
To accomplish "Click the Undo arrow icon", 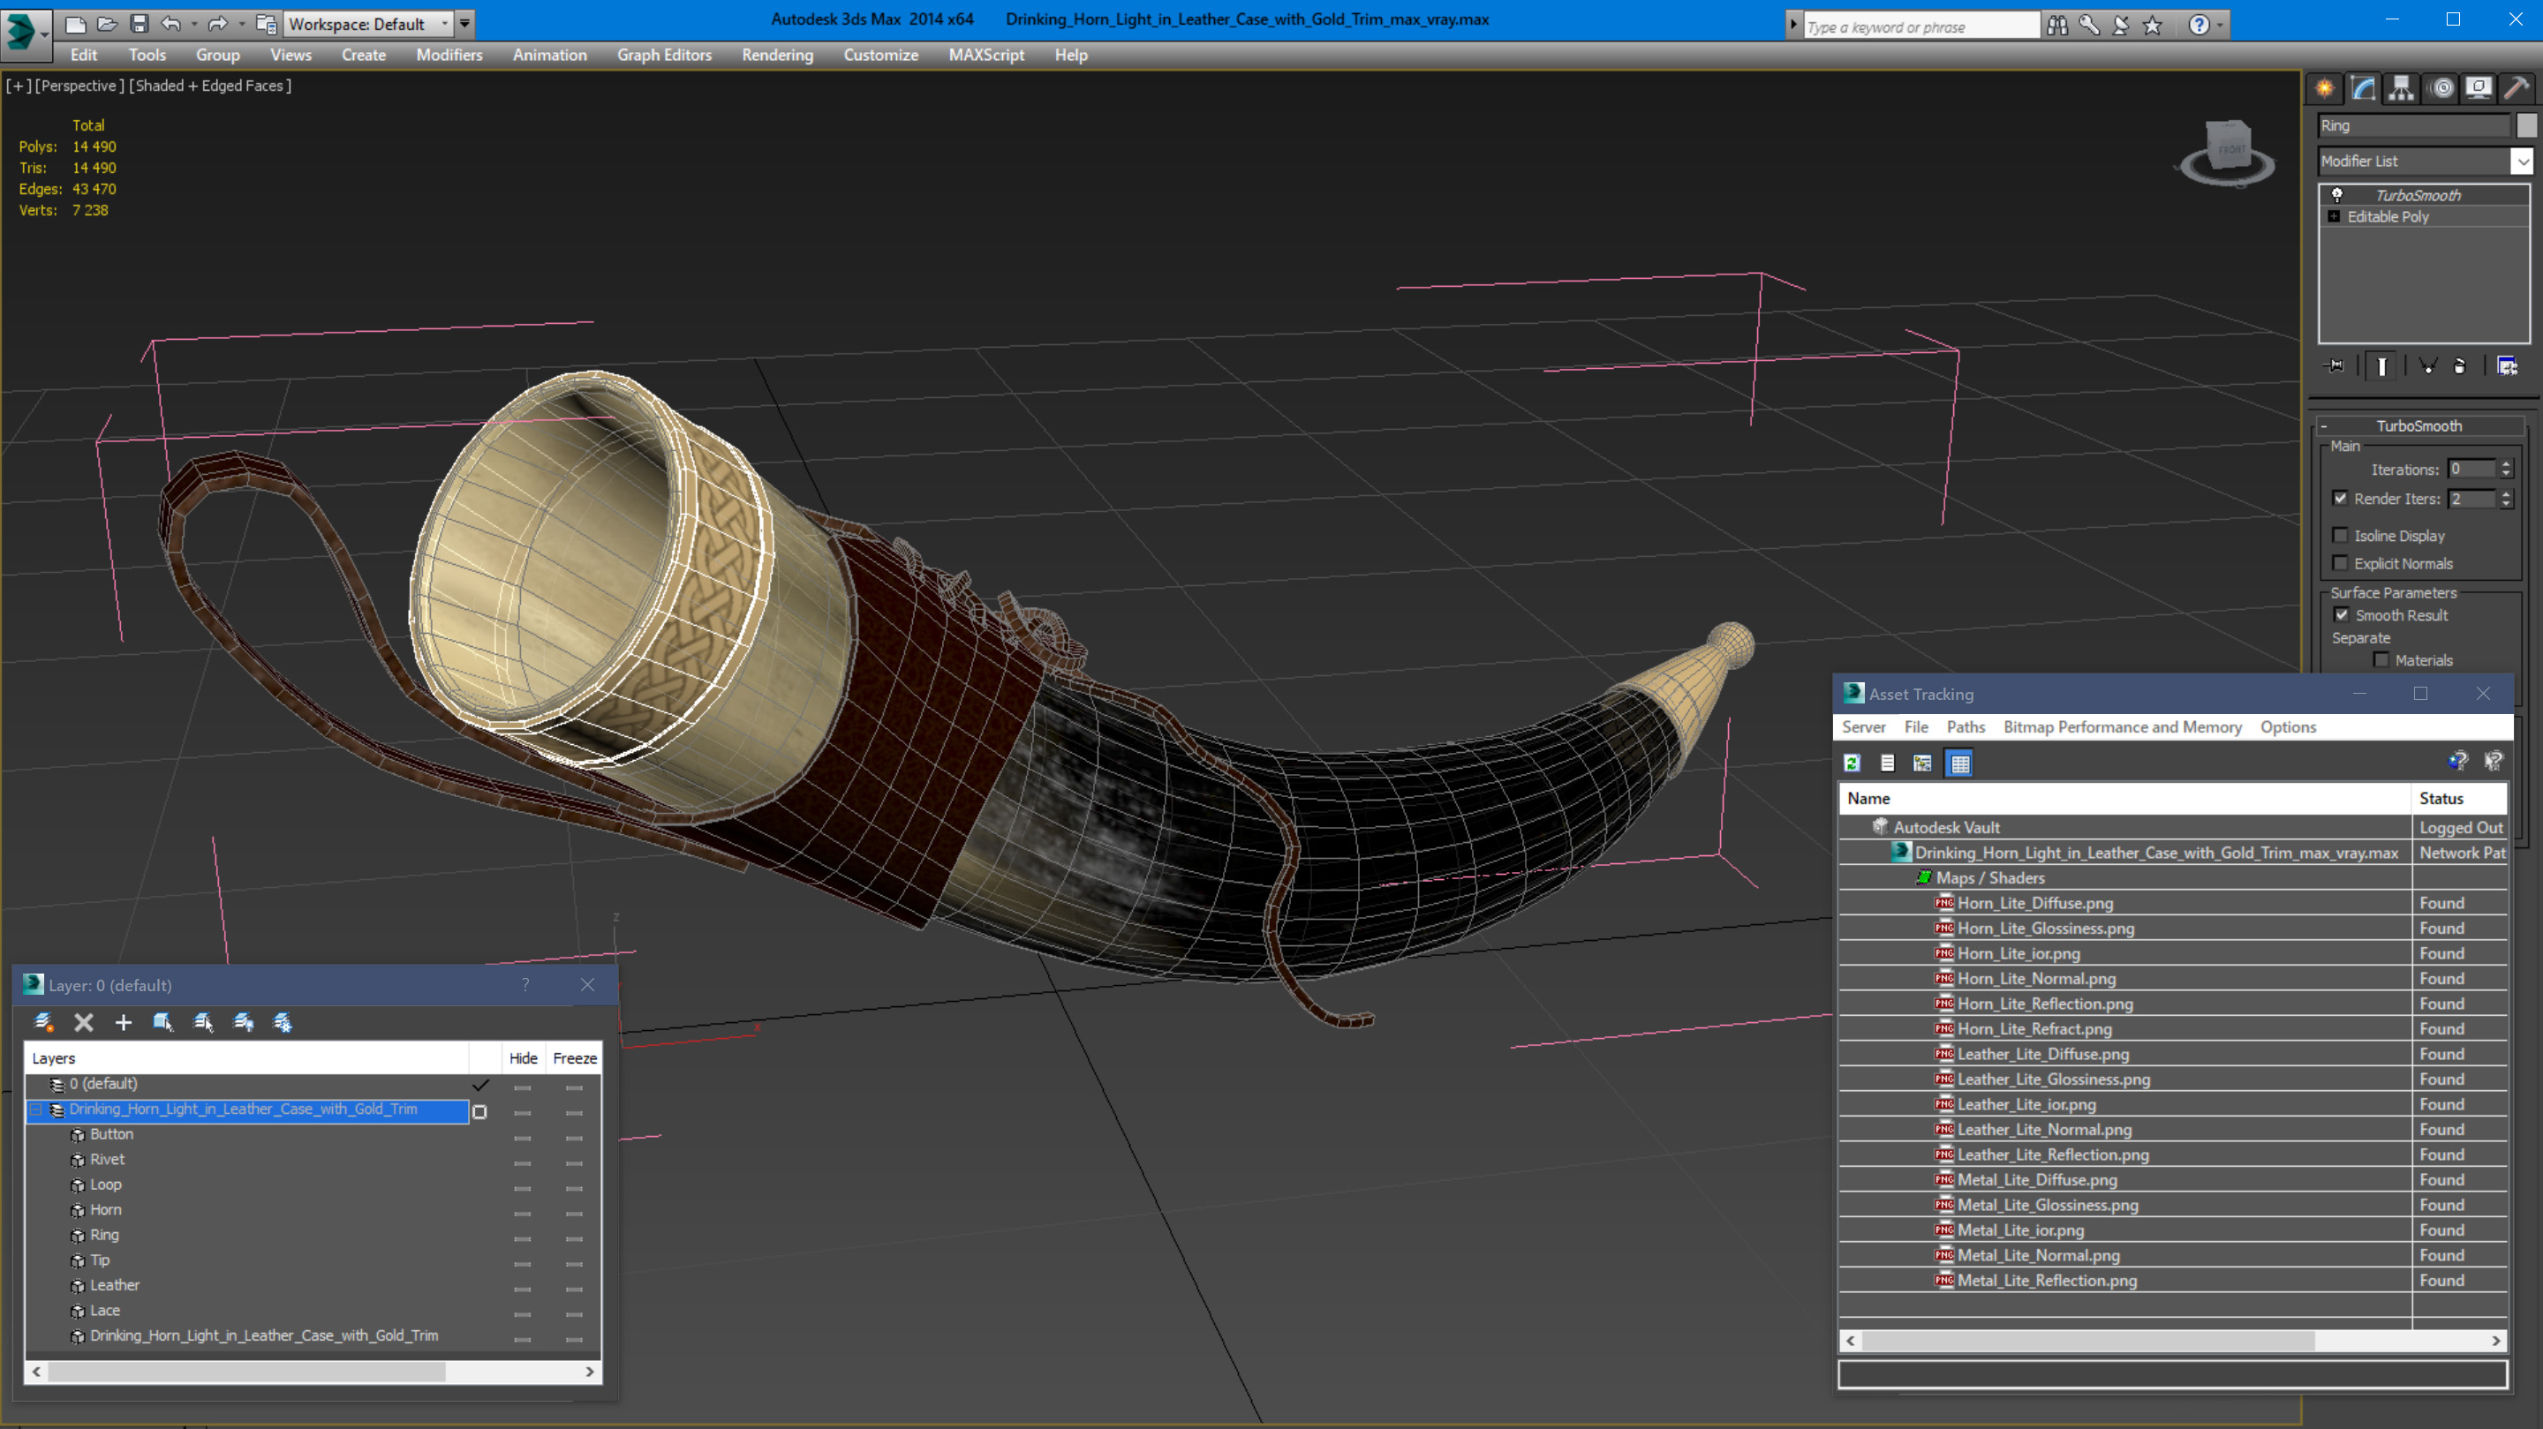I will tap(172, 24).
